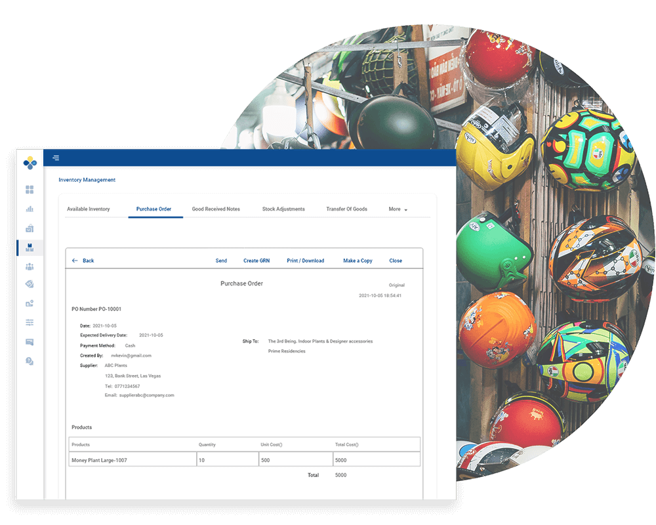Click the app logo in sidebar
Viewport: 656px width, 525px height.
(x=30, y=163)
